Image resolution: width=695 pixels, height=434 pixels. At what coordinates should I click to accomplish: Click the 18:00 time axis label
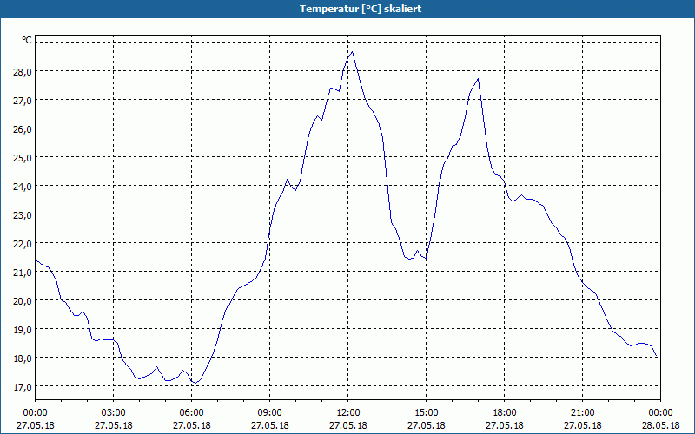tap(505, 413)
